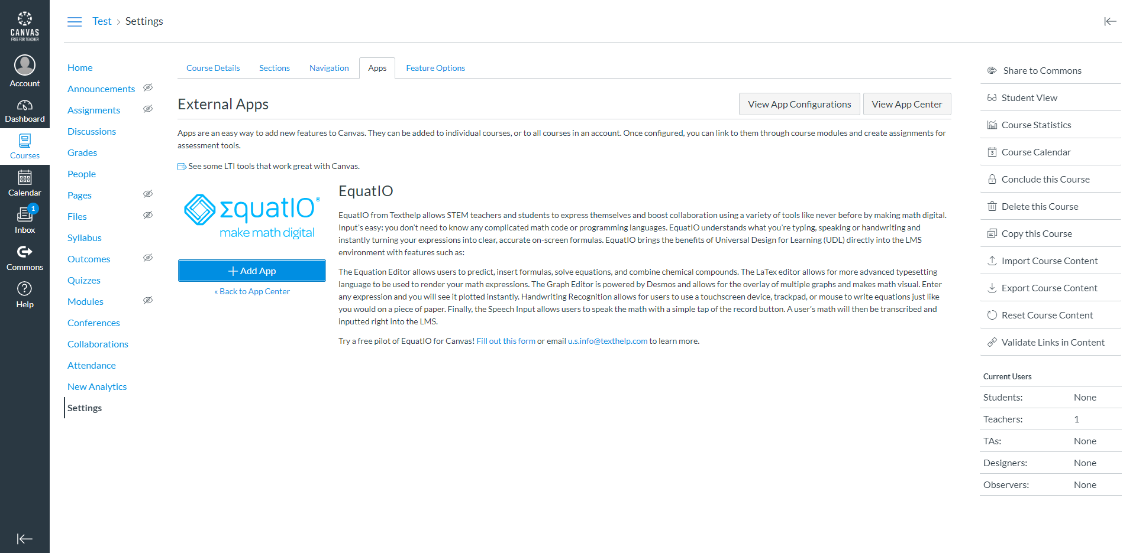This screenshot has width=1136, height=553.
Task: Click the View App Center button
Action: pyautogui.click(x=907, y=104)
